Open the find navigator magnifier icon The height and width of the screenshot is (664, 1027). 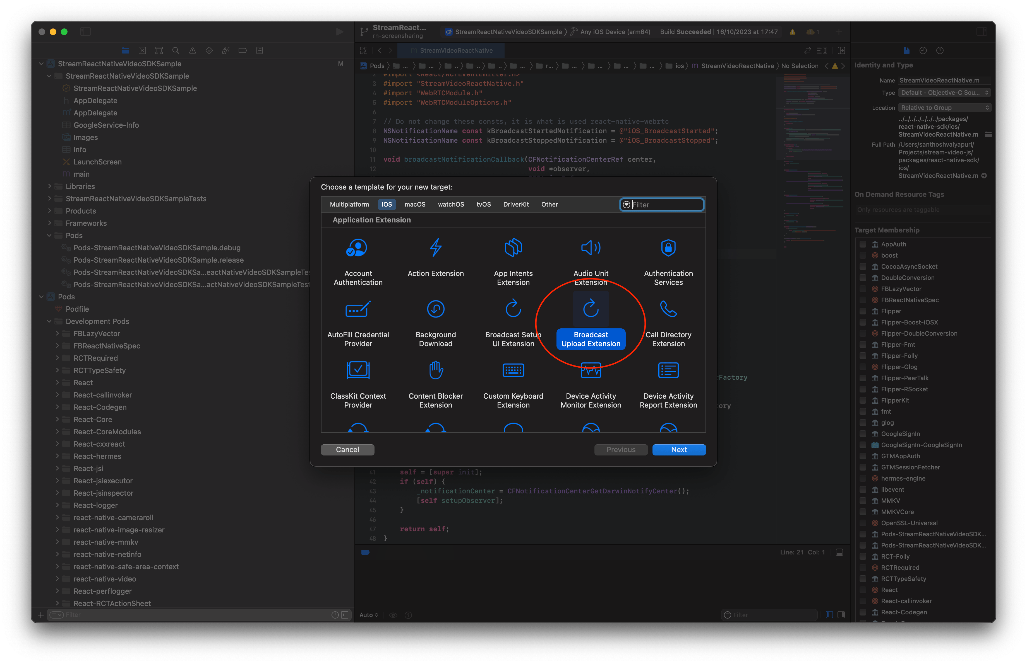tap(176, 50)
